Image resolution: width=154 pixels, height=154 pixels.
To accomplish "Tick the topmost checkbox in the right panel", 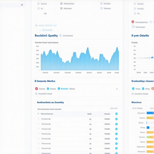I will 135,4.
